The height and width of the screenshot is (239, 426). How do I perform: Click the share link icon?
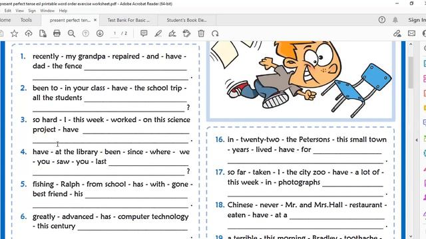pos(397,34)
